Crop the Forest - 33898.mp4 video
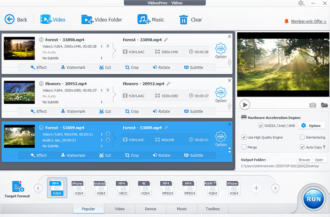The height and width of the screenshot is (217, 330). (x=132, y=67)
